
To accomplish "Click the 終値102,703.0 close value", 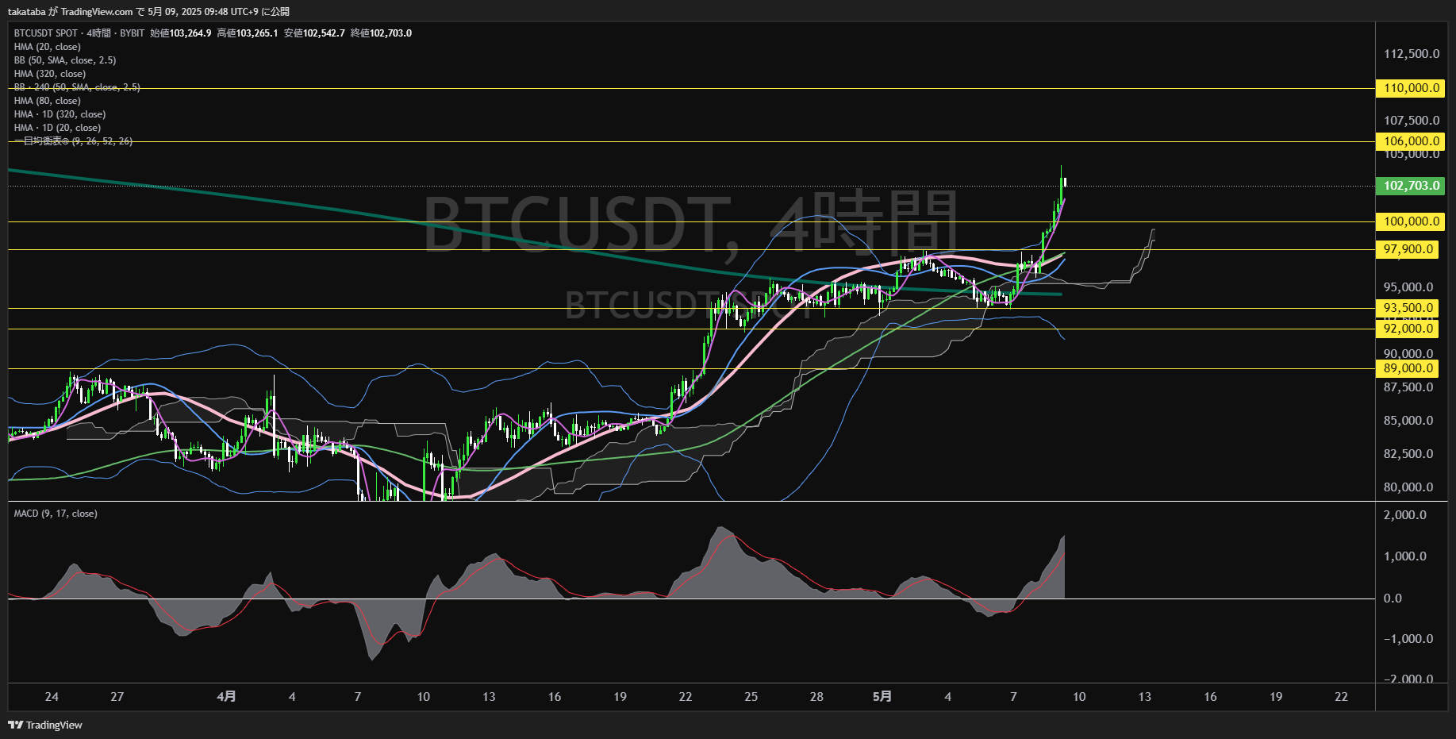I will (x=381, y=33).
